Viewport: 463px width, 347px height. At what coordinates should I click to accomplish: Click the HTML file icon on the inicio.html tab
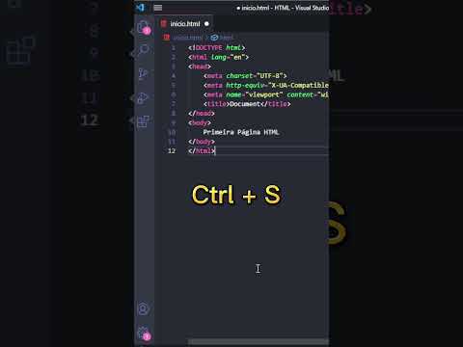(x=164, y=24)
